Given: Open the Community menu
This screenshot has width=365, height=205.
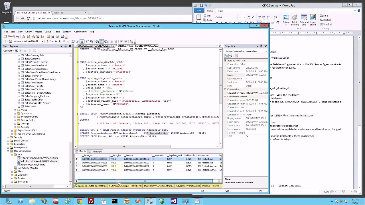Looking at the screenshot, I should pos(80,32).
